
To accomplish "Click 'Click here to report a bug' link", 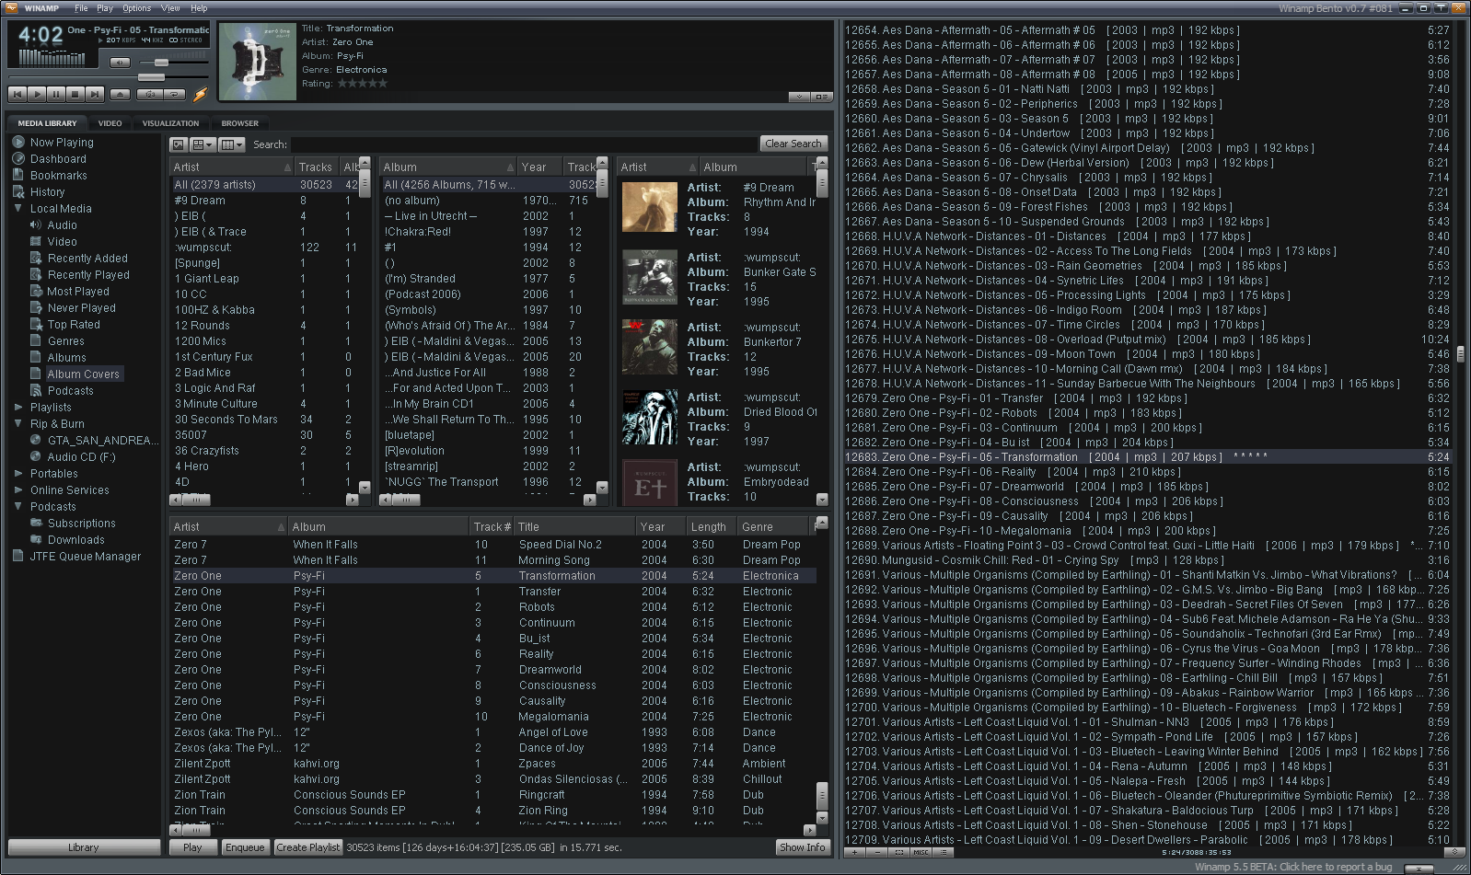I will coord(1336,867).
